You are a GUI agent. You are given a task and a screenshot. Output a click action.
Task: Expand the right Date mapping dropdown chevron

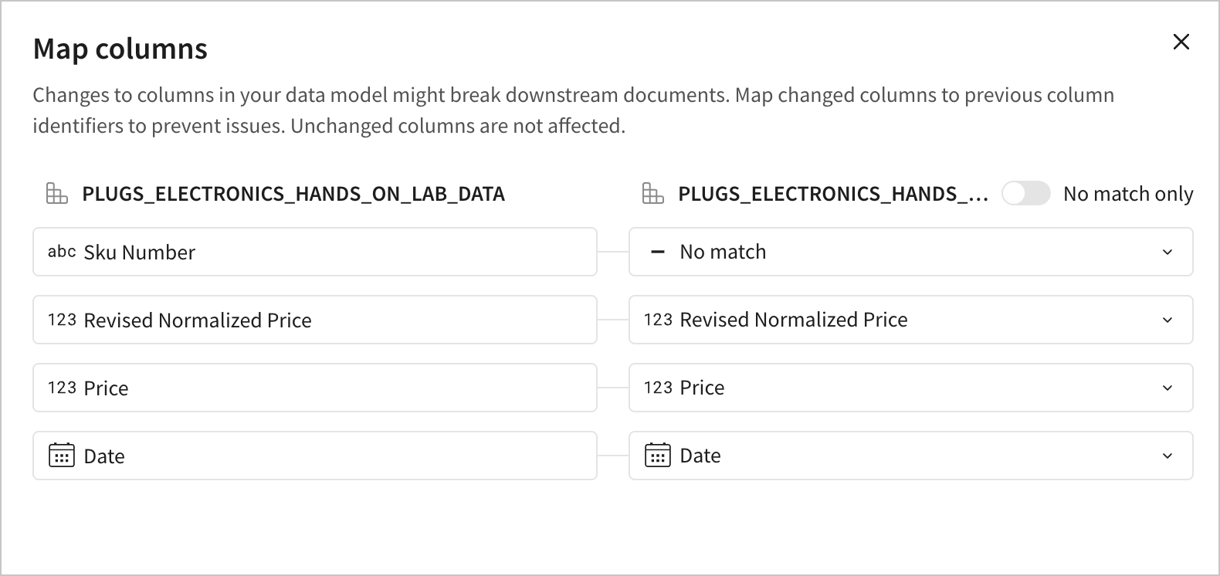click(x=1167, y=456)
